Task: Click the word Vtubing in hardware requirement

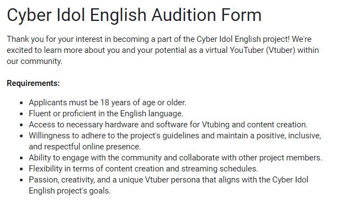Action: coord(215,125)
